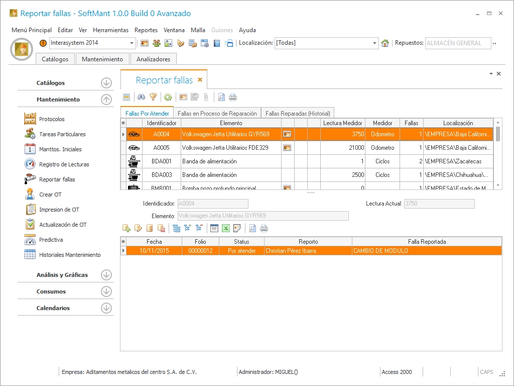Close the Reportar fallas document tab
514x386 pixels.
point(200,80)
